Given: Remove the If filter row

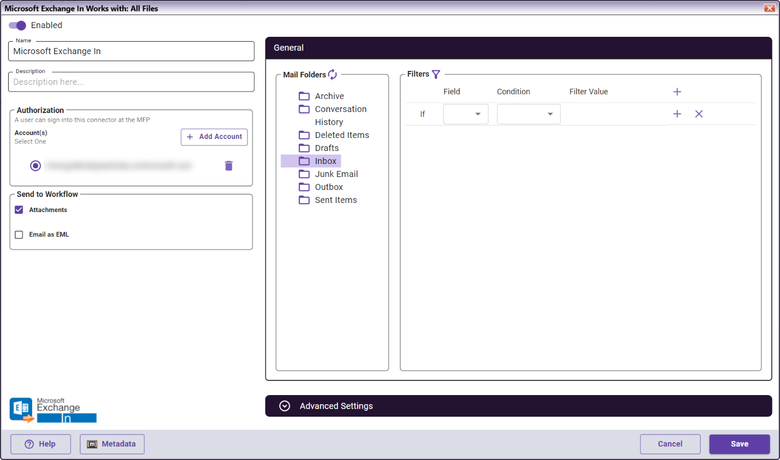Looking at the screenshot, I should point(699,114).
